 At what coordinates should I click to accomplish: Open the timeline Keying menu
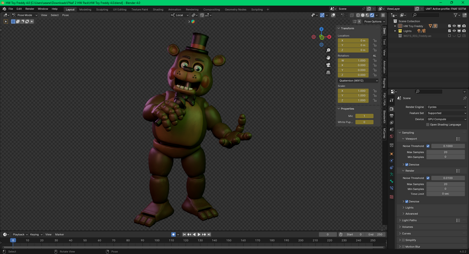point(36,234)
